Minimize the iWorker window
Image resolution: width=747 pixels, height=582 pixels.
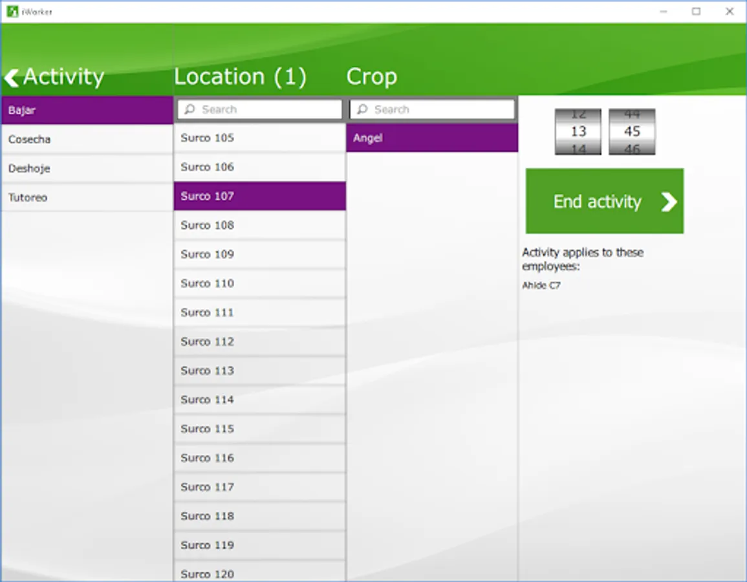click(x=663, y=12)
